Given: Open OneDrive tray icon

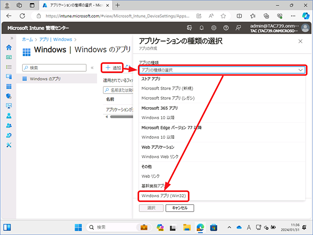Looking at the screenshot, I should click(239, 228).
